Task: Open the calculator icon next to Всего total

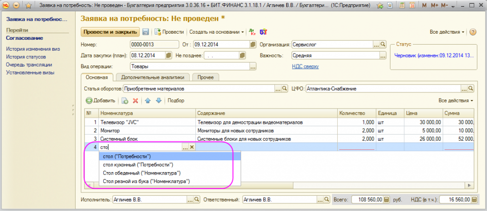Action: pos(387,200)
